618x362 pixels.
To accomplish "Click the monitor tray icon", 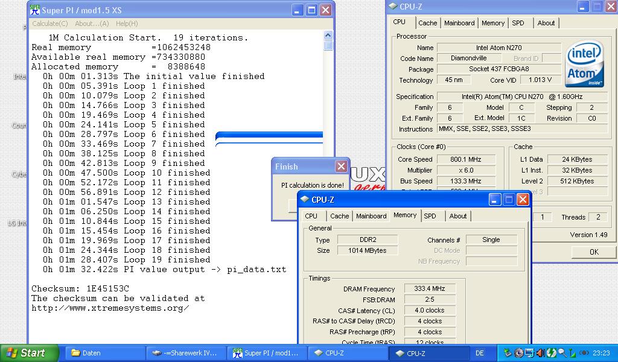I will coord(529,353).
